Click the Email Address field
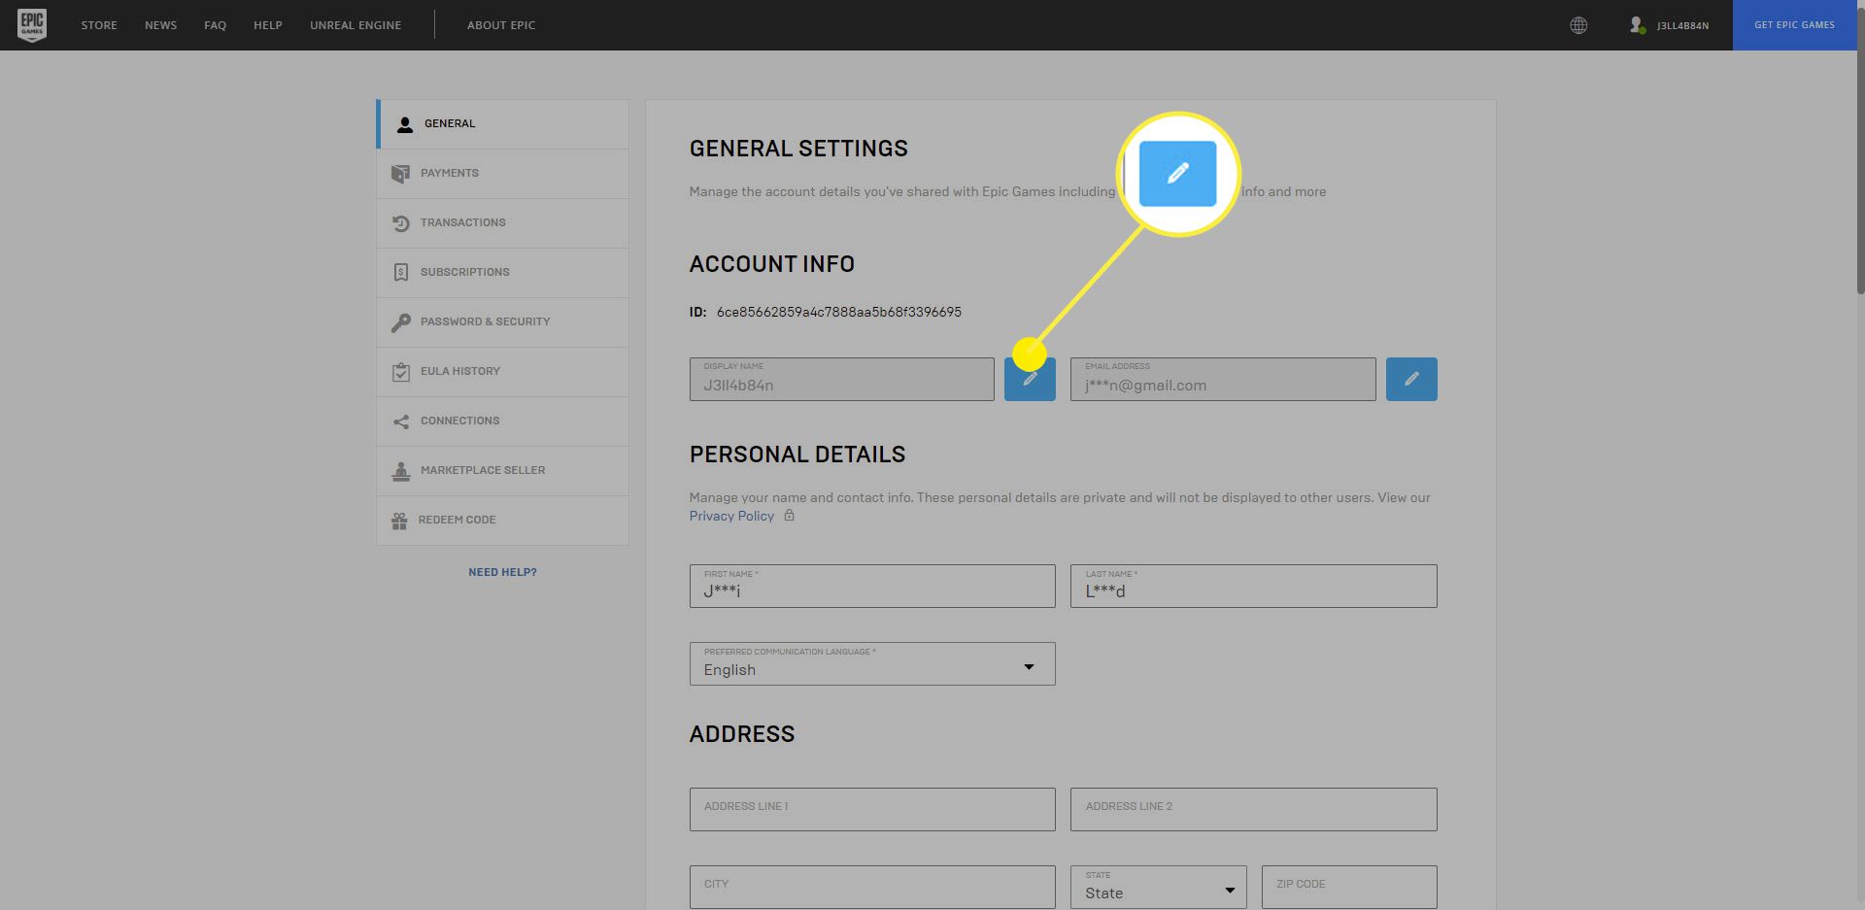This screenshot has width=1865, height=910. coord(1223,379)
